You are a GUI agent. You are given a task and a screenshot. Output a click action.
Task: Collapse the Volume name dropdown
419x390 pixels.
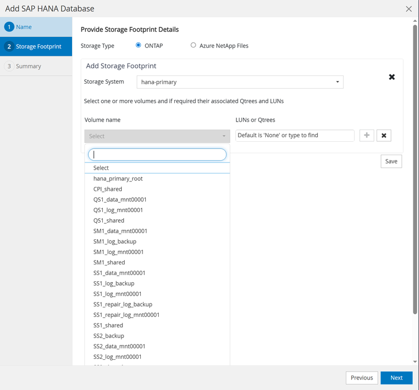pos(157,136)
